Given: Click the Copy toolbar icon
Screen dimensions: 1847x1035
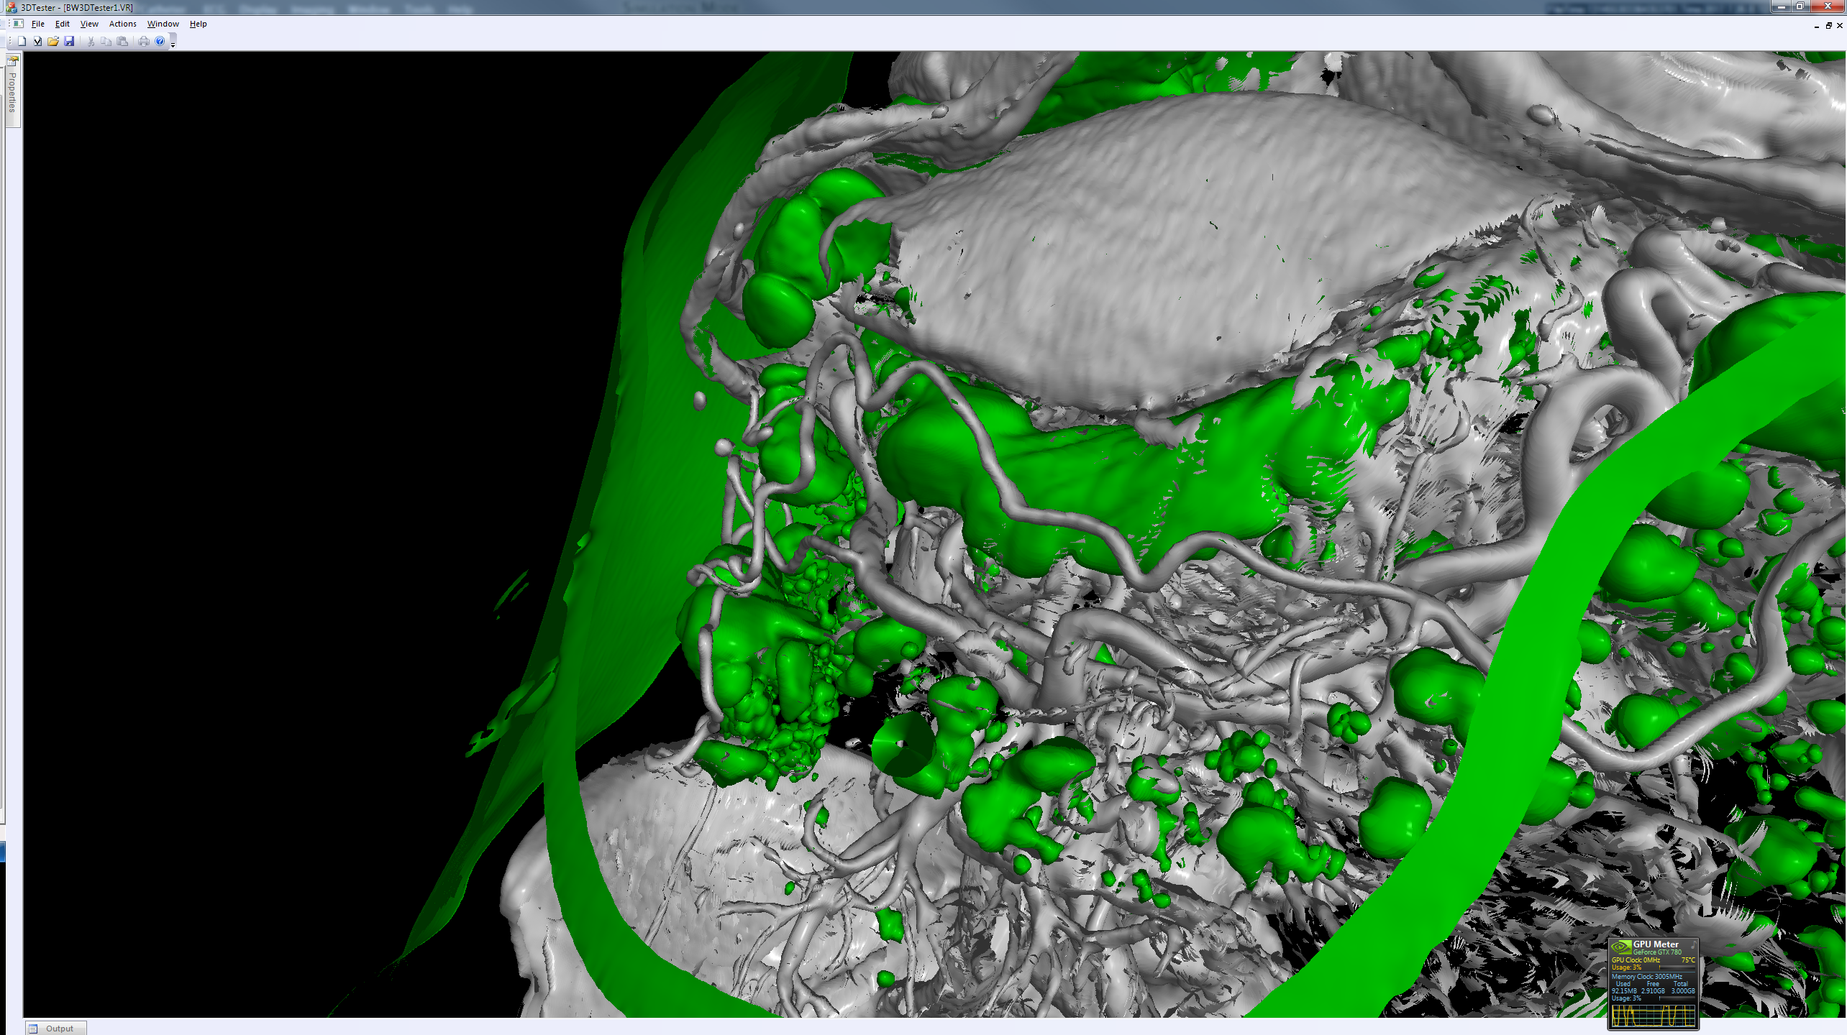Looking at the screenshot, I should (106, 41).
